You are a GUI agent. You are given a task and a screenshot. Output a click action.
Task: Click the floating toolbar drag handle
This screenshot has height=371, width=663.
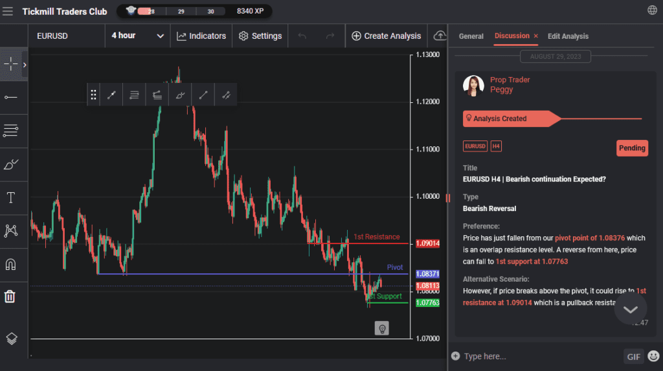[93, 95]
